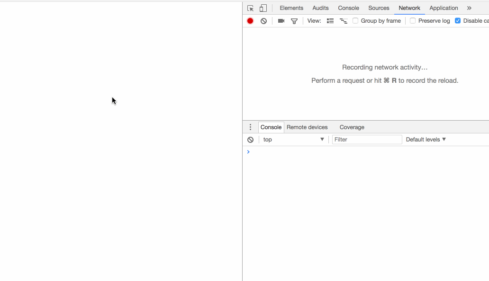Open the Remote devices tab
Viewport: 489px width, 281px height.
click(307, 127)
